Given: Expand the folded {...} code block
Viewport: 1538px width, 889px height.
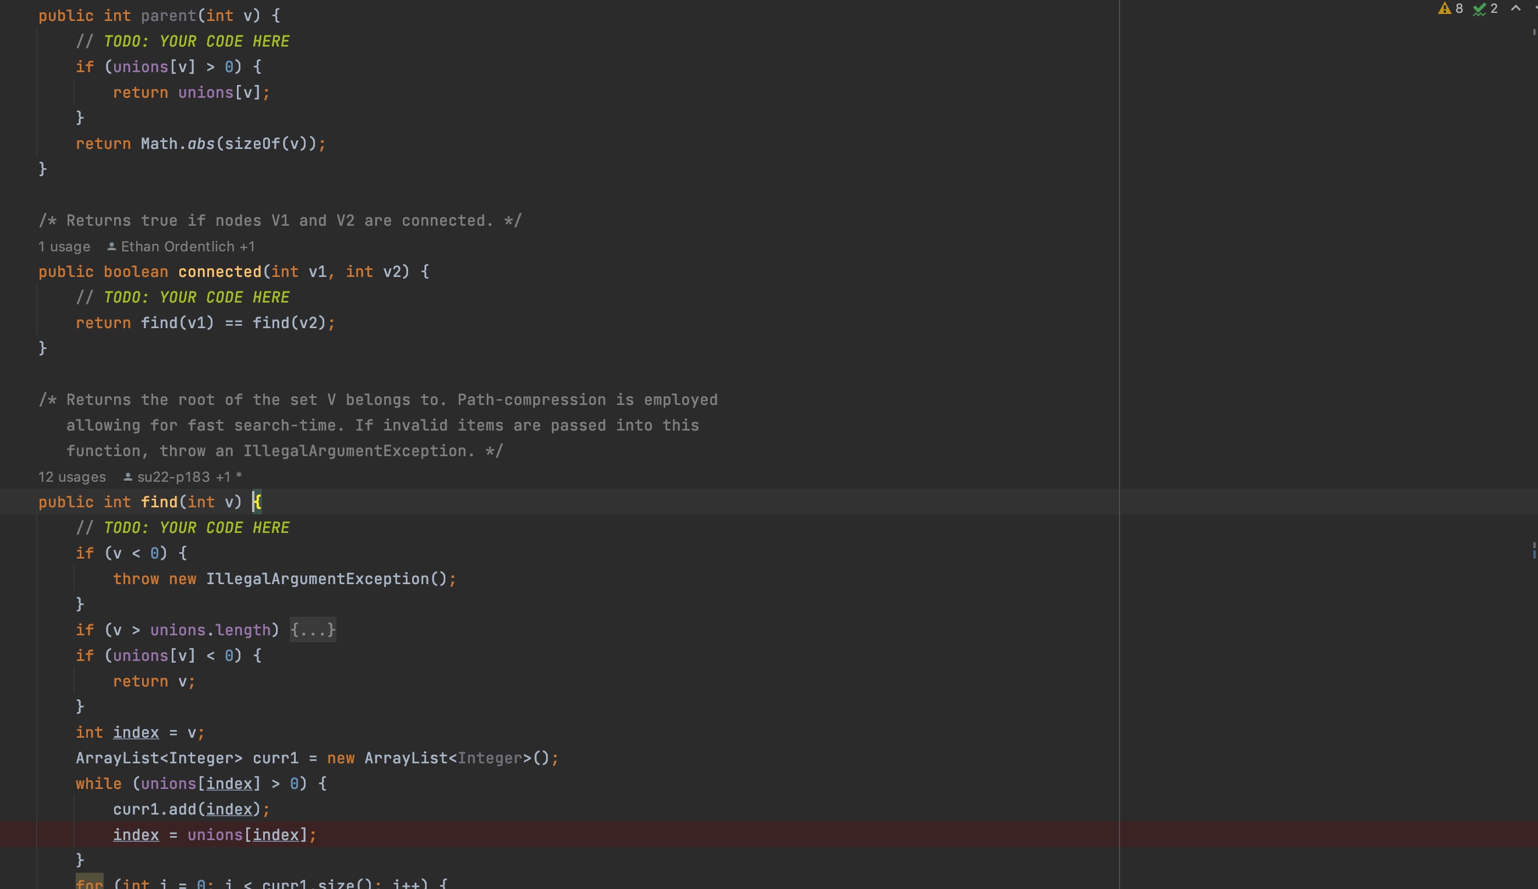Looking at the screenshot, I should click(313, 630).
